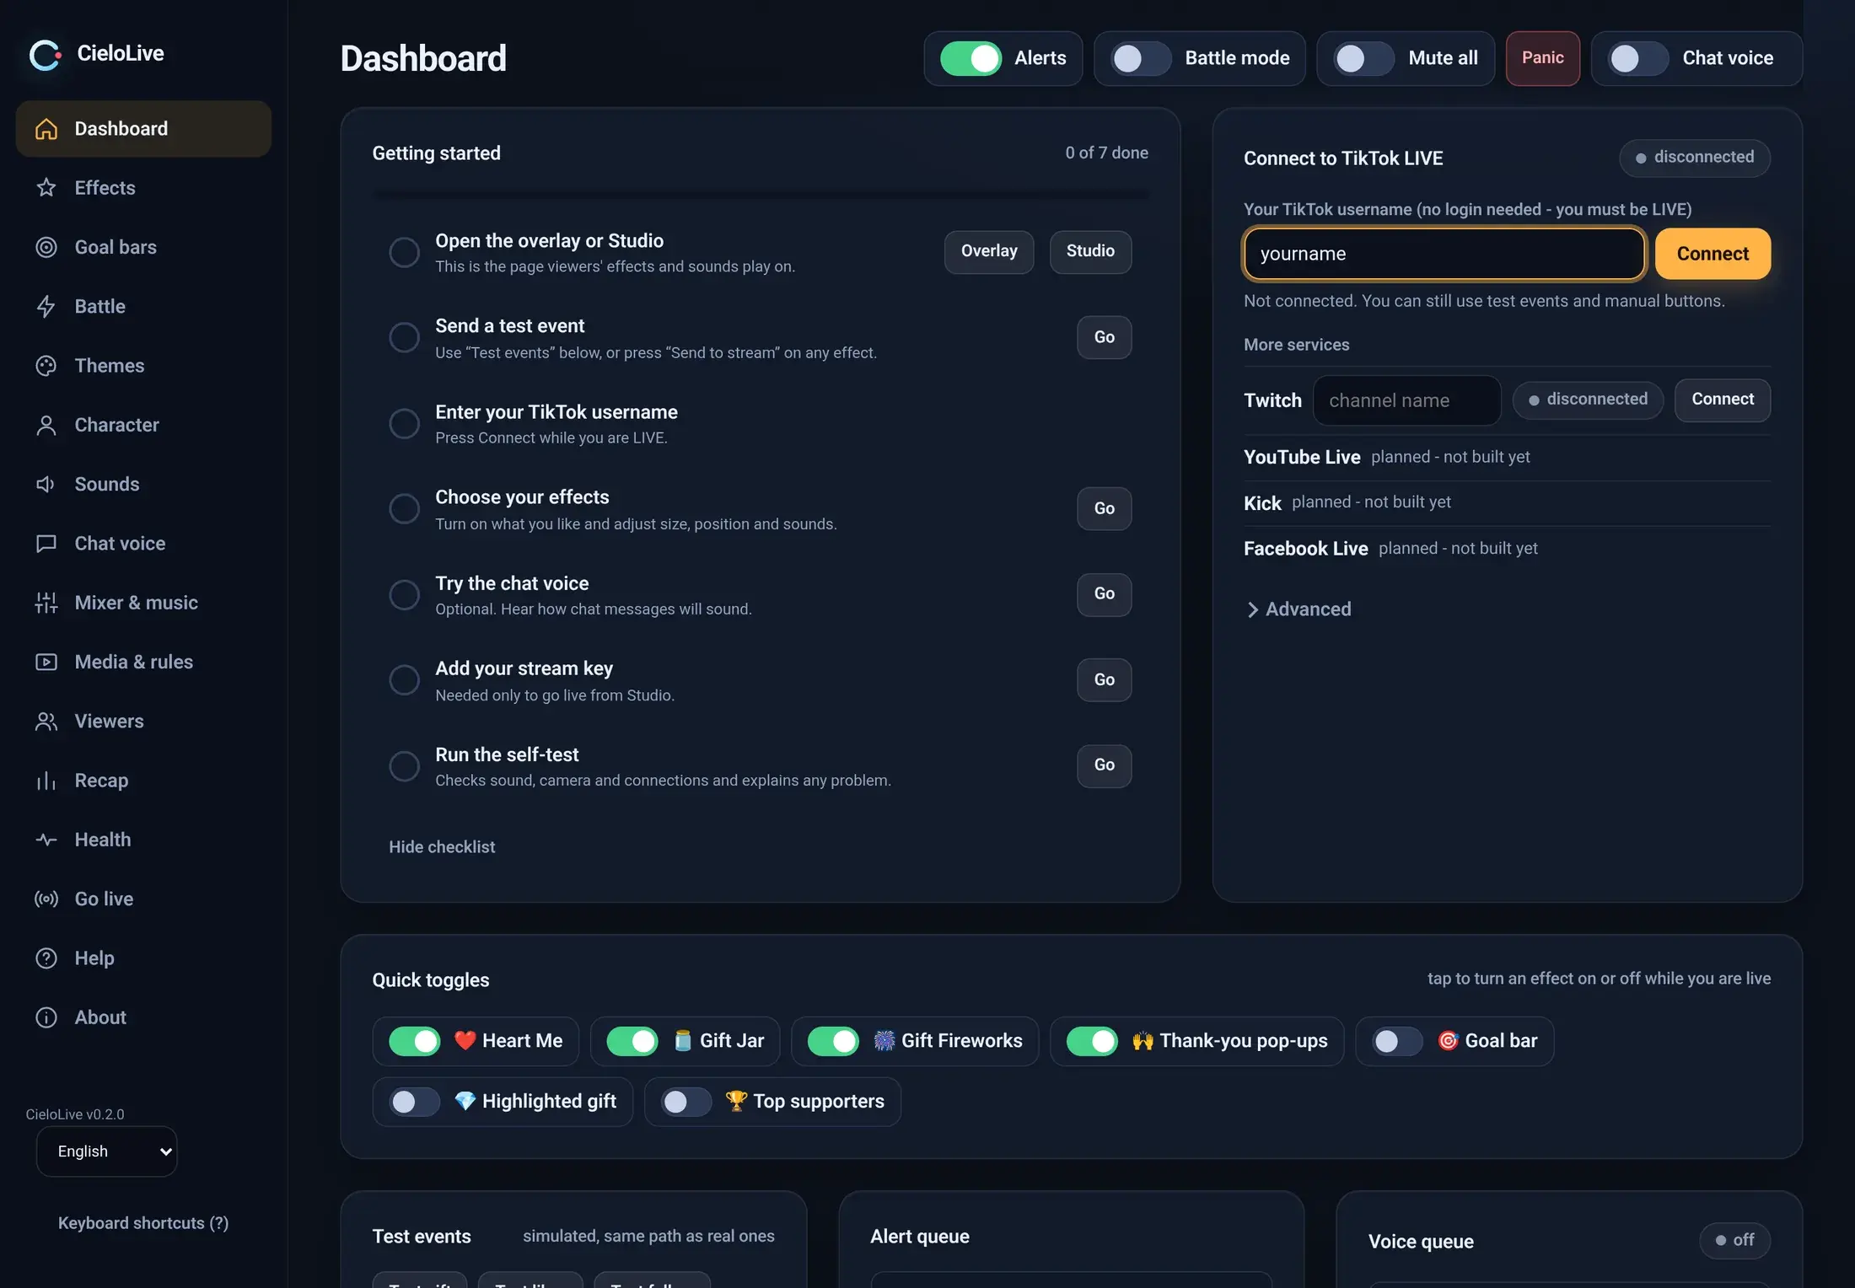Click the Recap bar chart icon
Image resolution: width=1855 pixels, height=1288 pixels.
coord(46,781)
